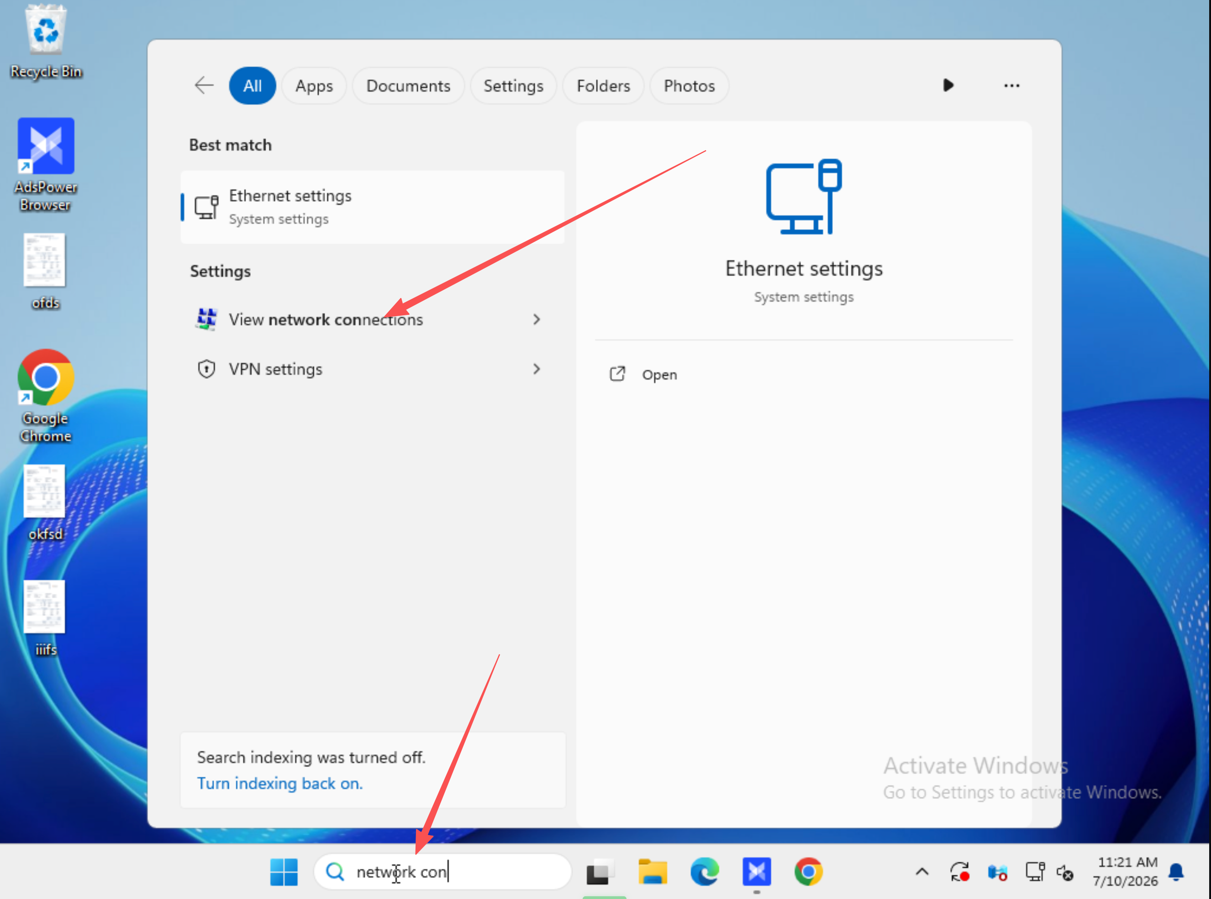This screenshot has height=899, width=1211.
Task: Open Google Chrome from the taskbar
Action: [x=808, y=871]
